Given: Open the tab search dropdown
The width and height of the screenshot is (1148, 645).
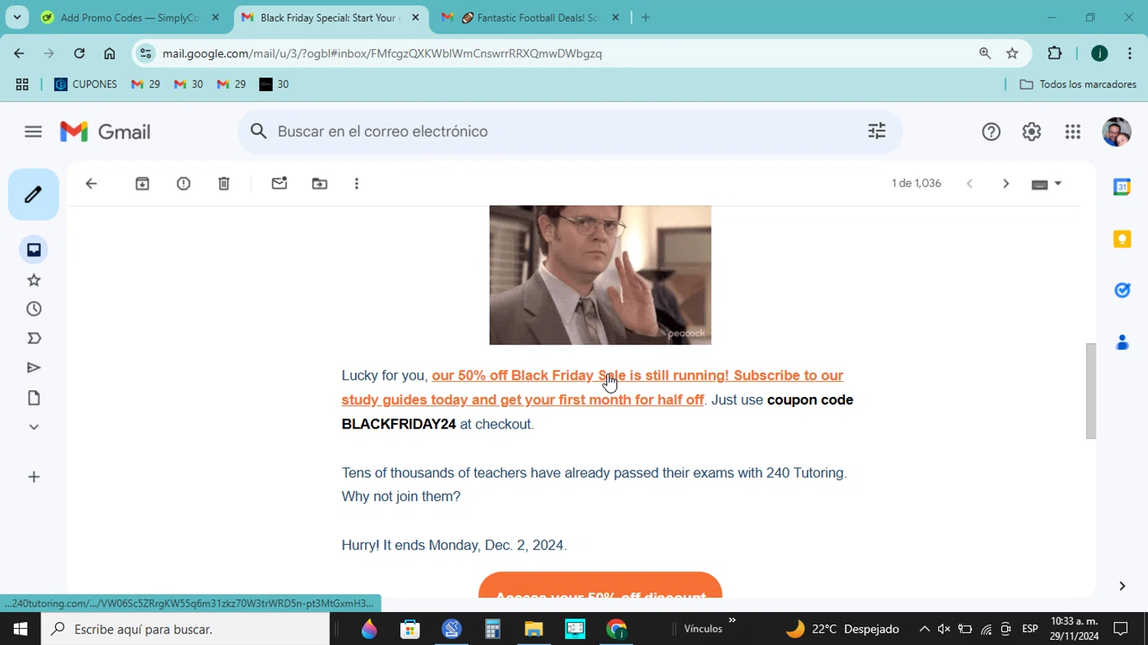Looking at the screenshot, I should [17, 17].
